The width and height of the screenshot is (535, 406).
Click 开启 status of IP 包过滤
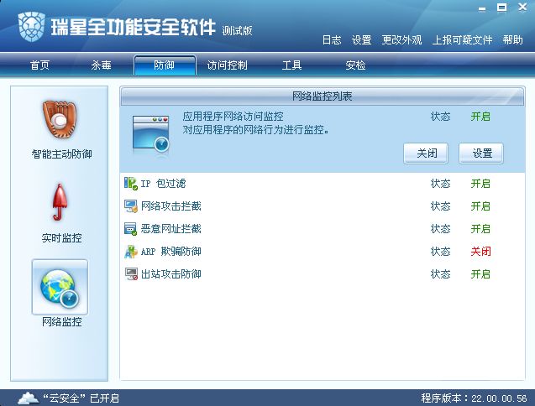point(480,184)
